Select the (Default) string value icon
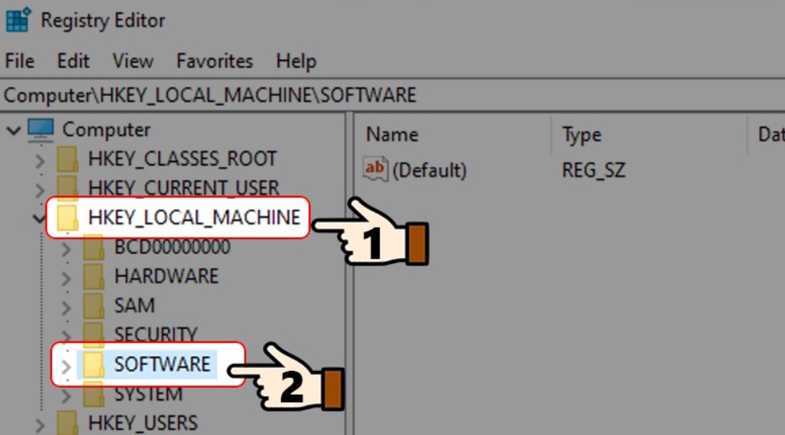This screenshot has width=785, height=435. [375, 170]
